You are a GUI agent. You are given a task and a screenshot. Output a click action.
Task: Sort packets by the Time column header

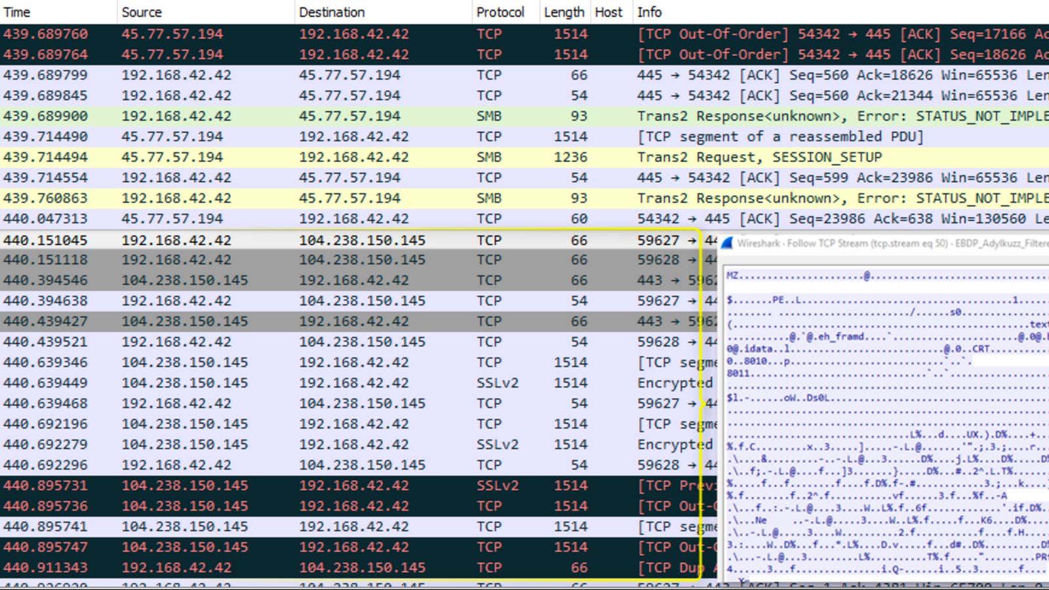(x=58, y=12)
